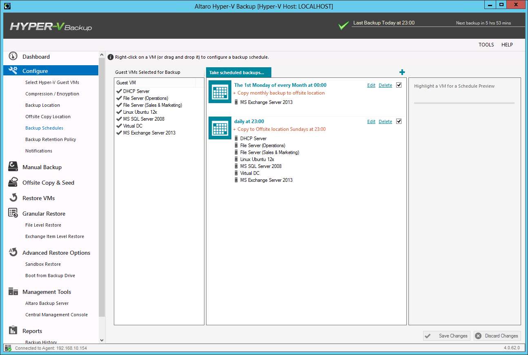Viewport: 528px width, 355px height.
Task: Click schedule title The 1st Monday of every Month
Action: [x=280, y=85]
